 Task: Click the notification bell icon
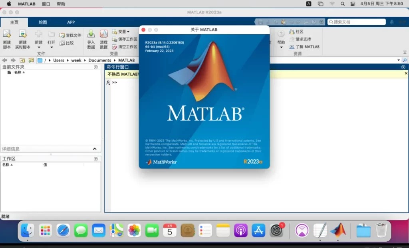[392, 22]
